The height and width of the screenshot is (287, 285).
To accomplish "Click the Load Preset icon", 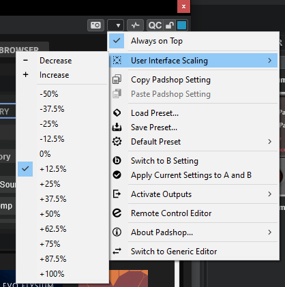I will tap(117, 112).
